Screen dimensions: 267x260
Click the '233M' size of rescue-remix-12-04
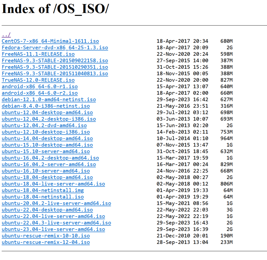(x=227, y=242)
